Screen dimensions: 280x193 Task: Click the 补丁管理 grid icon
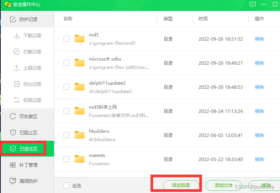(13, 165)
